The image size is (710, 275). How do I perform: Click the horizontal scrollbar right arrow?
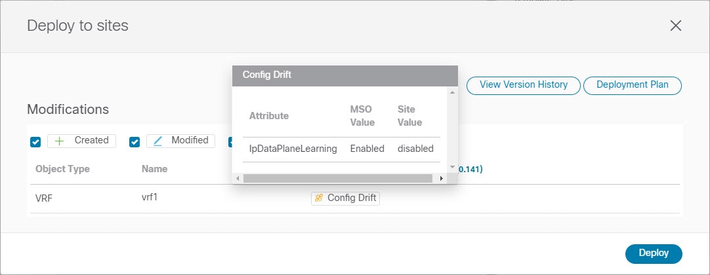(442, 179)
